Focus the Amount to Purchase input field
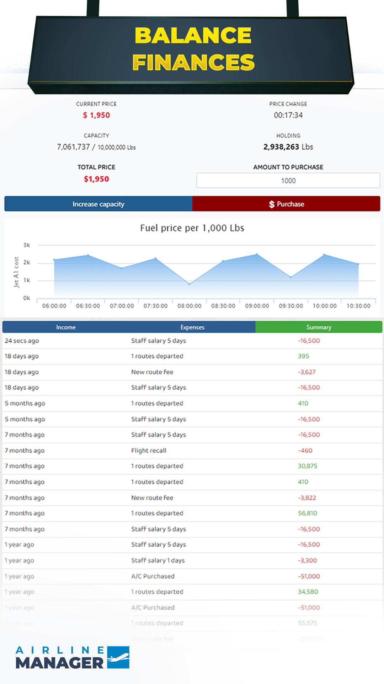Viewport: 384px width, 684px height. click(288, 181)
